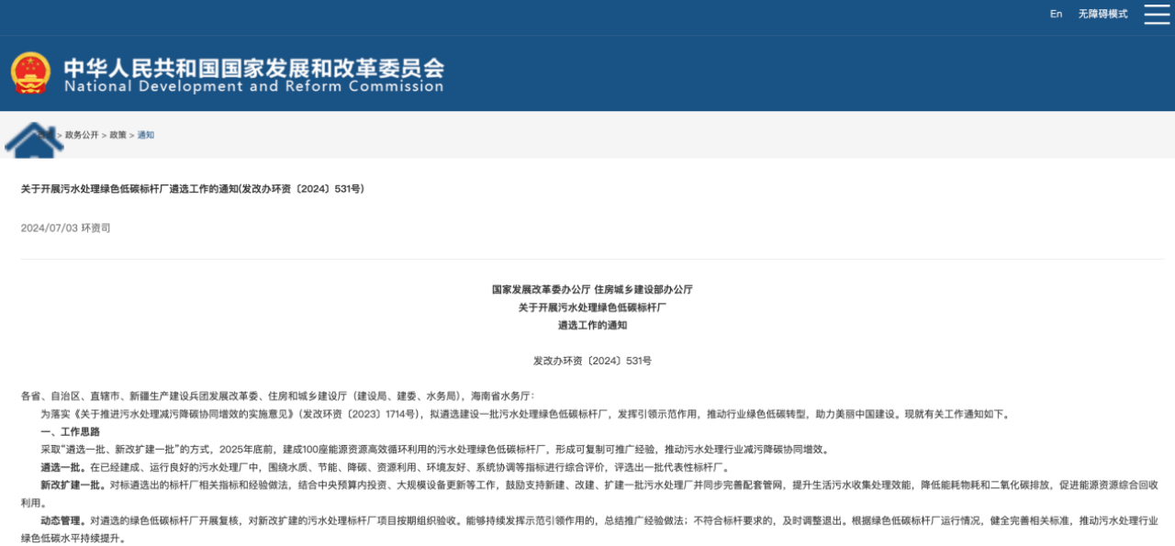Click the bold 动态管理 paragraph lead

(x=62, y=520)
